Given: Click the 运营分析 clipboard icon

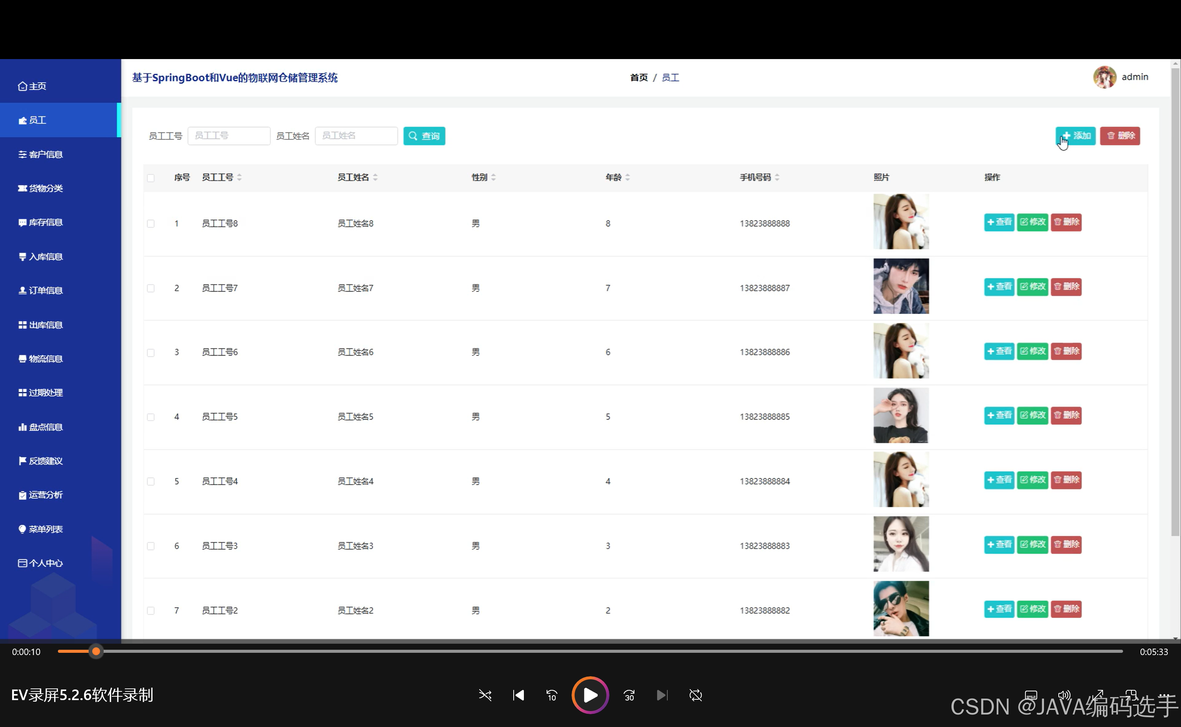Looking at the screenshot, I should point(22,495).
